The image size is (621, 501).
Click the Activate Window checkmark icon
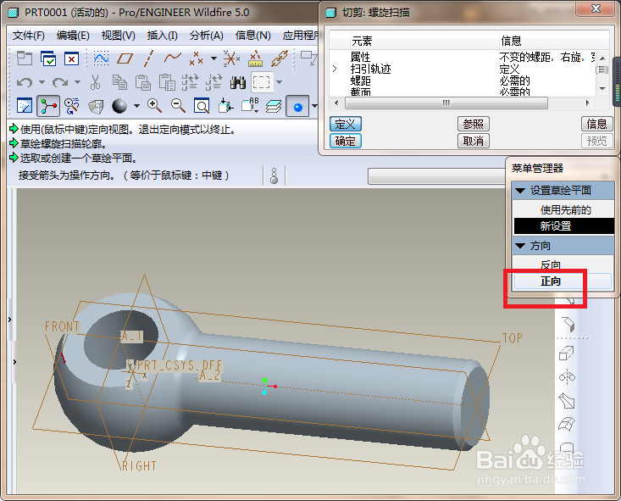(x=48, y=59)
